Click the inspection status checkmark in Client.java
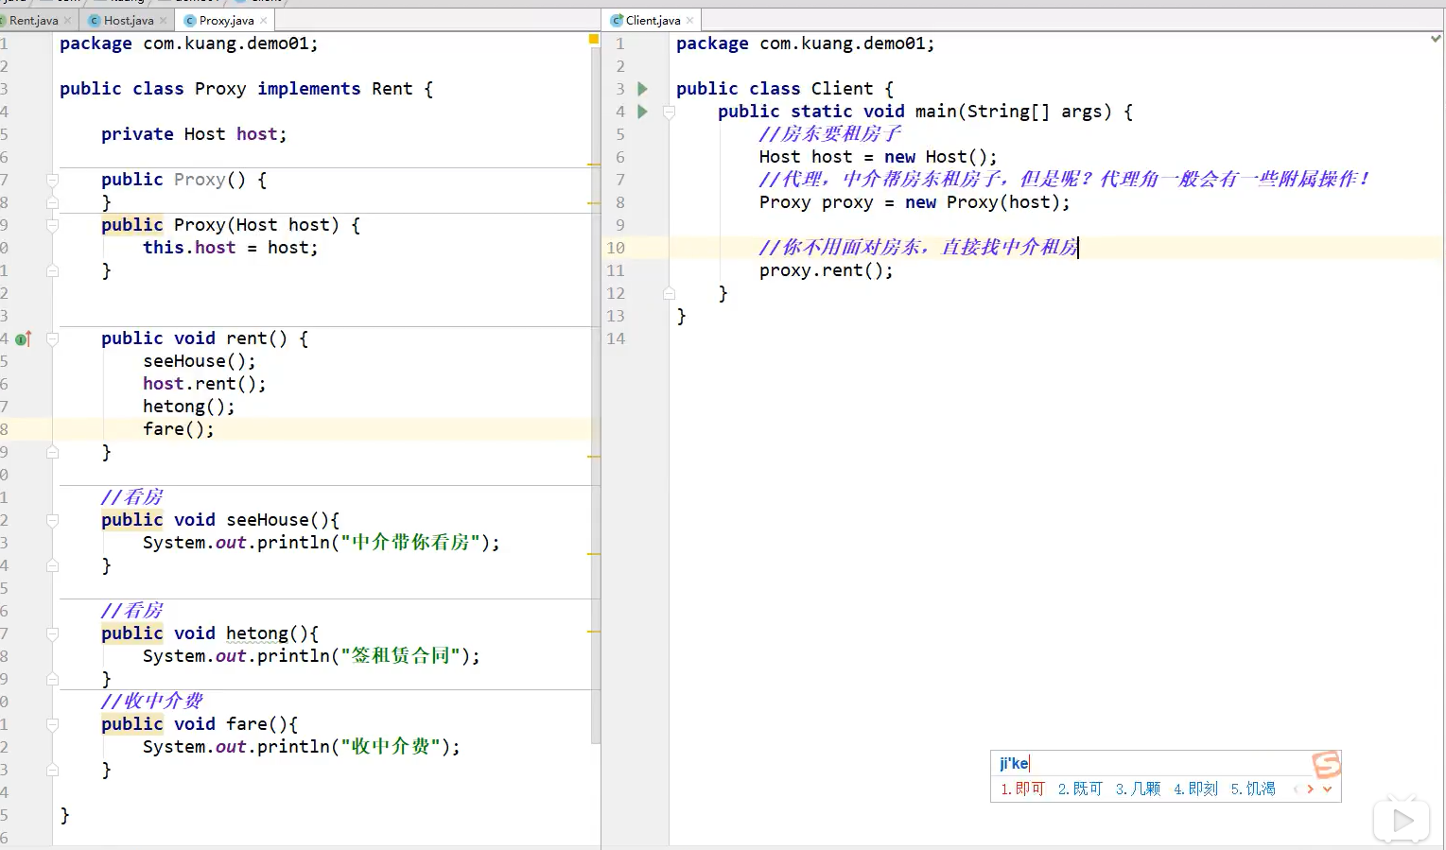The height and width of the screenshot is (850, 1446). [1436, 39]
